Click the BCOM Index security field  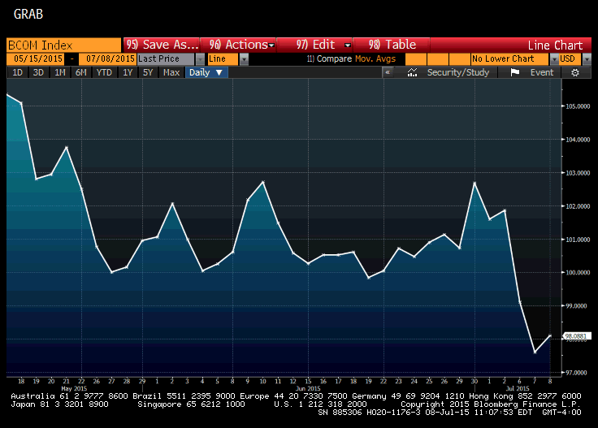63,45
